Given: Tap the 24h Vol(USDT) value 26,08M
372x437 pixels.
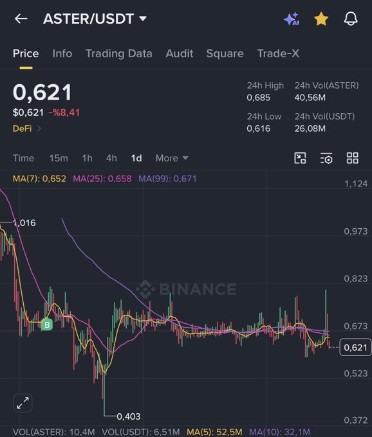Looking at the screenshot, I should pos(310,129).
